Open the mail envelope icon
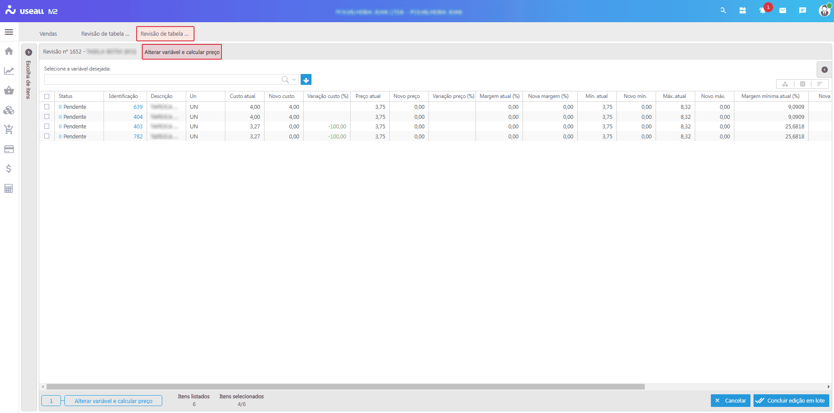 click(783, 10)
